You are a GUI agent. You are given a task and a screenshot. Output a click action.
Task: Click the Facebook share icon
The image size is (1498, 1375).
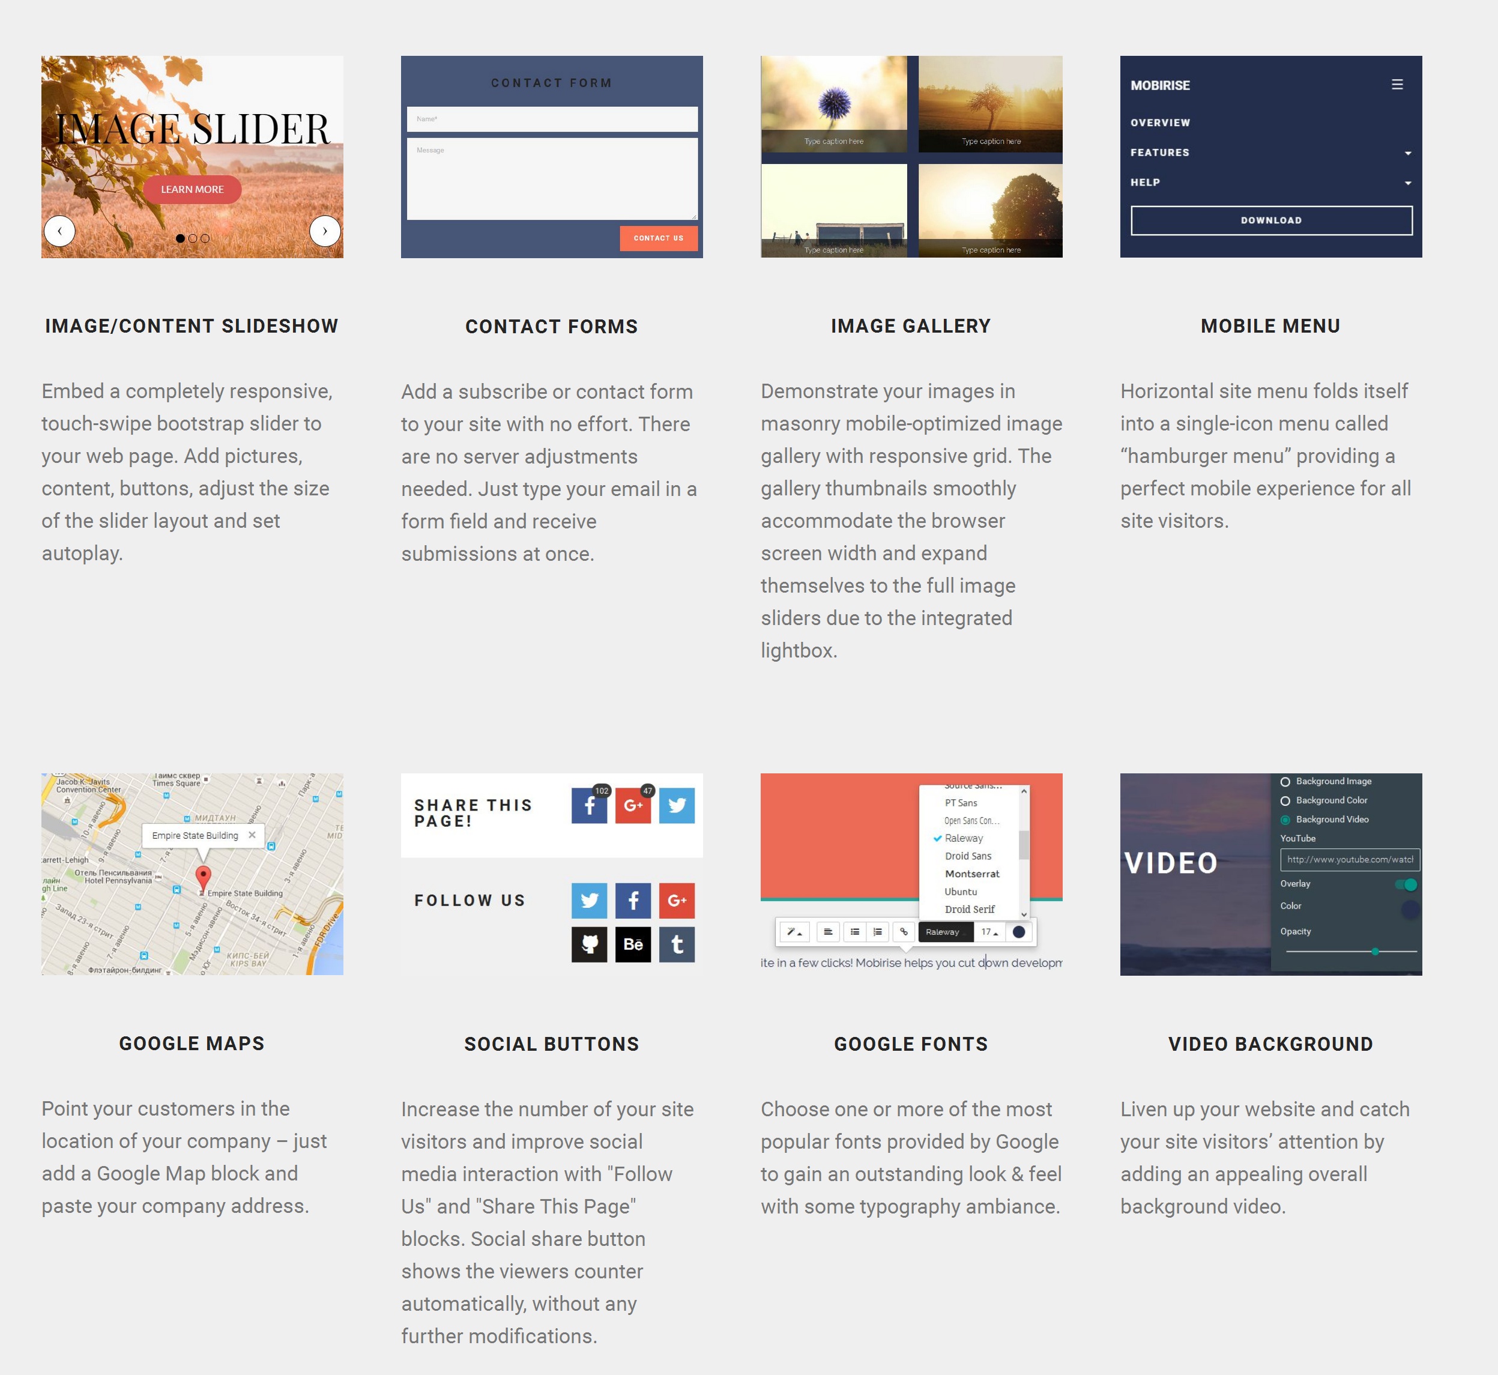[x=588, y=805]
